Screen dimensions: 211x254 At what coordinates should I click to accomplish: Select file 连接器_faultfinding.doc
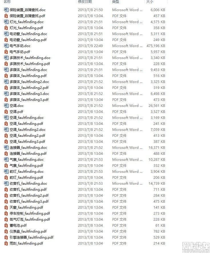click(x=28, y=148)
